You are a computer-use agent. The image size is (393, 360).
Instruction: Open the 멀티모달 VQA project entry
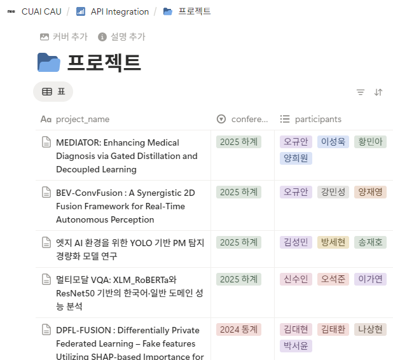coord(130,293)
